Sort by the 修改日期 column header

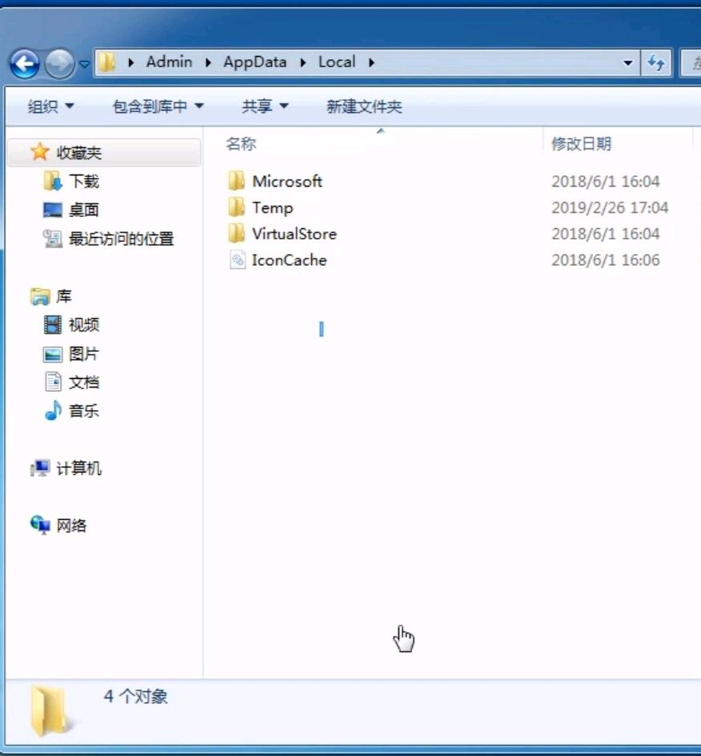pyautogui.click(x=581, y=143)
